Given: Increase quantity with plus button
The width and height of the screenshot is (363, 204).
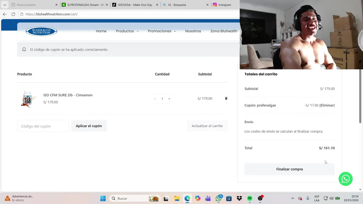Looking at the screenshot, I should coord(169,99).
